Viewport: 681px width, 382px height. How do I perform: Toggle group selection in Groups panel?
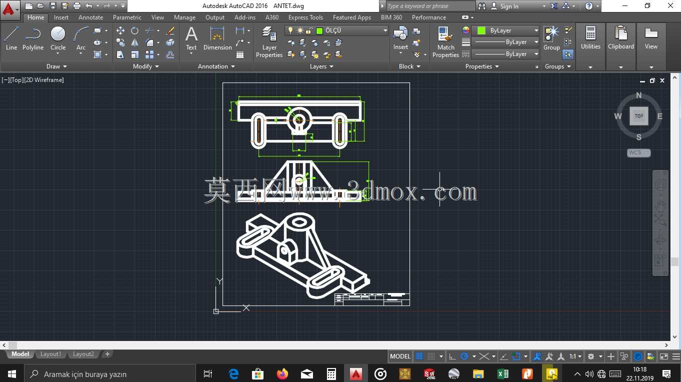(568, 54)
